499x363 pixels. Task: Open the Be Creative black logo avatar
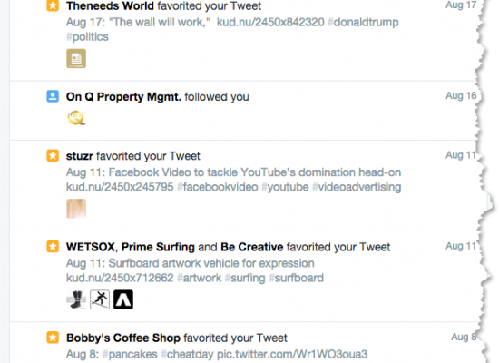coord(123,299)
